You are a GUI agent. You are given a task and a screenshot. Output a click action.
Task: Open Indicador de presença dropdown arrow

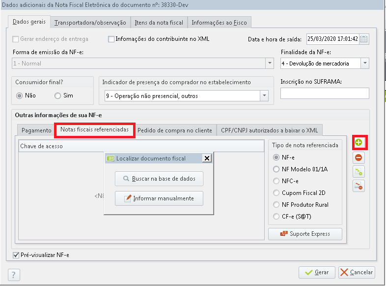264,96
